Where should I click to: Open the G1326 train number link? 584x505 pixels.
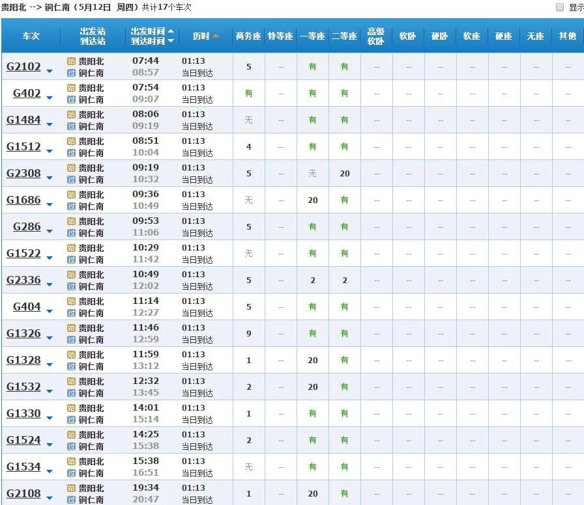click(23, 333)
